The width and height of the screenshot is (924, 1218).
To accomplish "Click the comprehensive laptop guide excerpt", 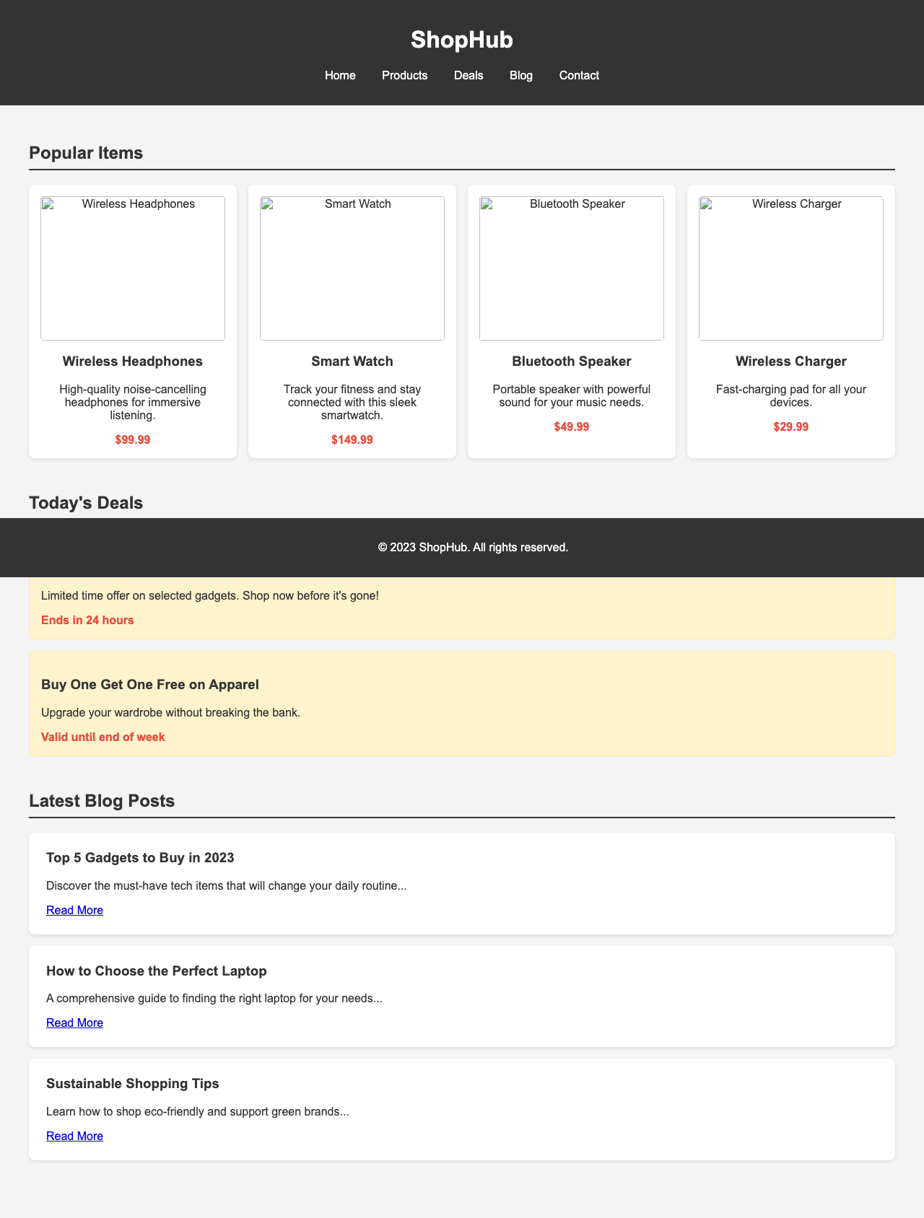I will click(214, 999).
